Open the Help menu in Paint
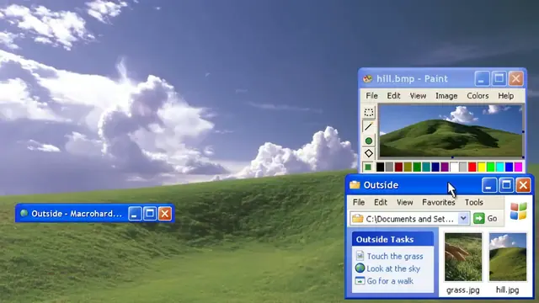Screen dimensions: 539x303 coord(506,96)
